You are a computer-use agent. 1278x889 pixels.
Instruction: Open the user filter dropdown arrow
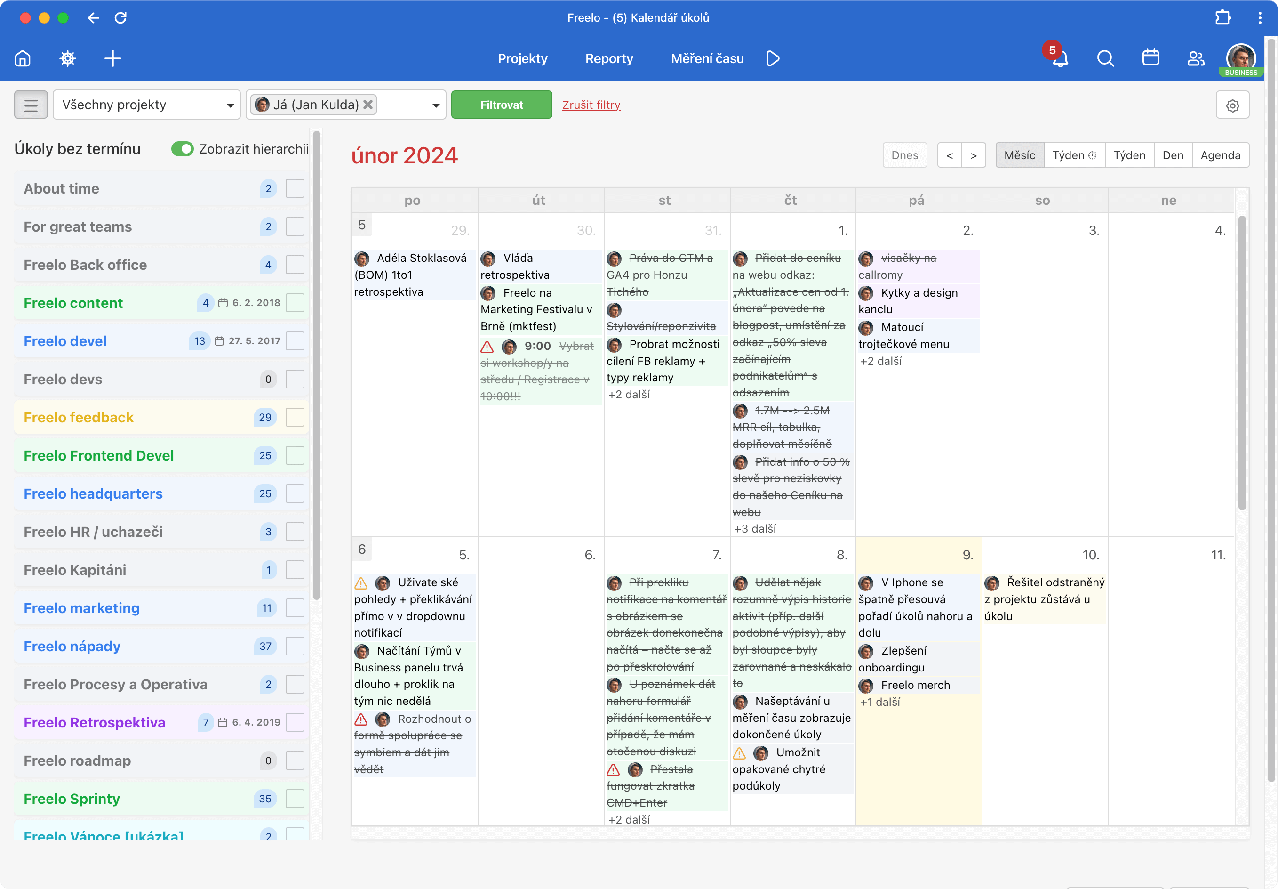(436, 105)
